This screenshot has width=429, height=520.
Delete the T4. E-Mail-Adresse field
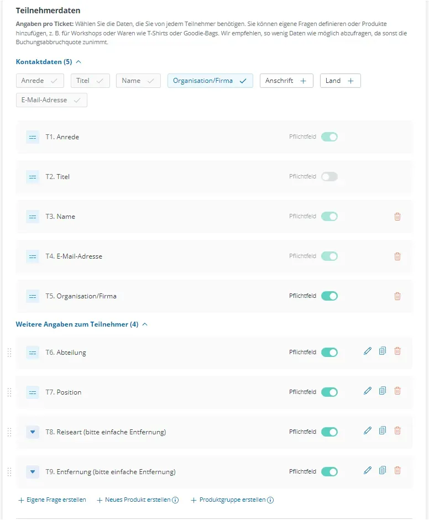(397, 256)
